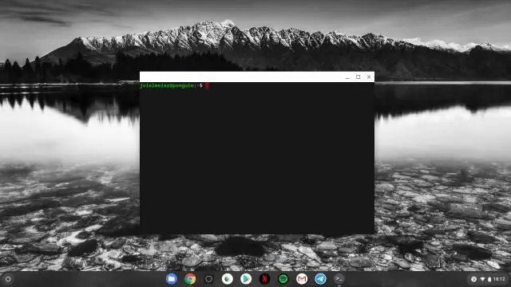Click the Terminal window title bar
The image size is (511, 287).
pyautogui.click(x=257, y=77)
